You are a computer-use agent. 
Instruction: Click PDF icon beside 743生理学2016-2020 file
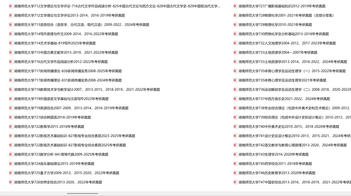pos(235,154)
